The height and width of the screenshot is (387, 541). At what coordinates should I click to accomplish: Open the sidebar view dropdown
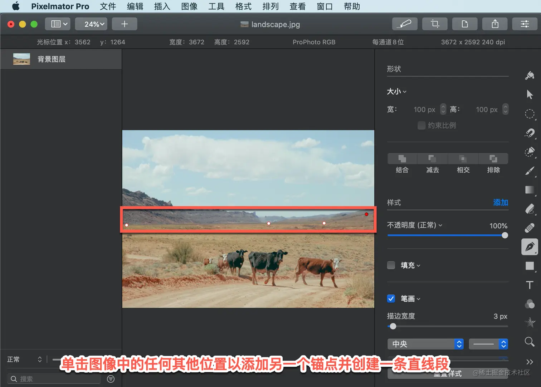pos(58,24)
